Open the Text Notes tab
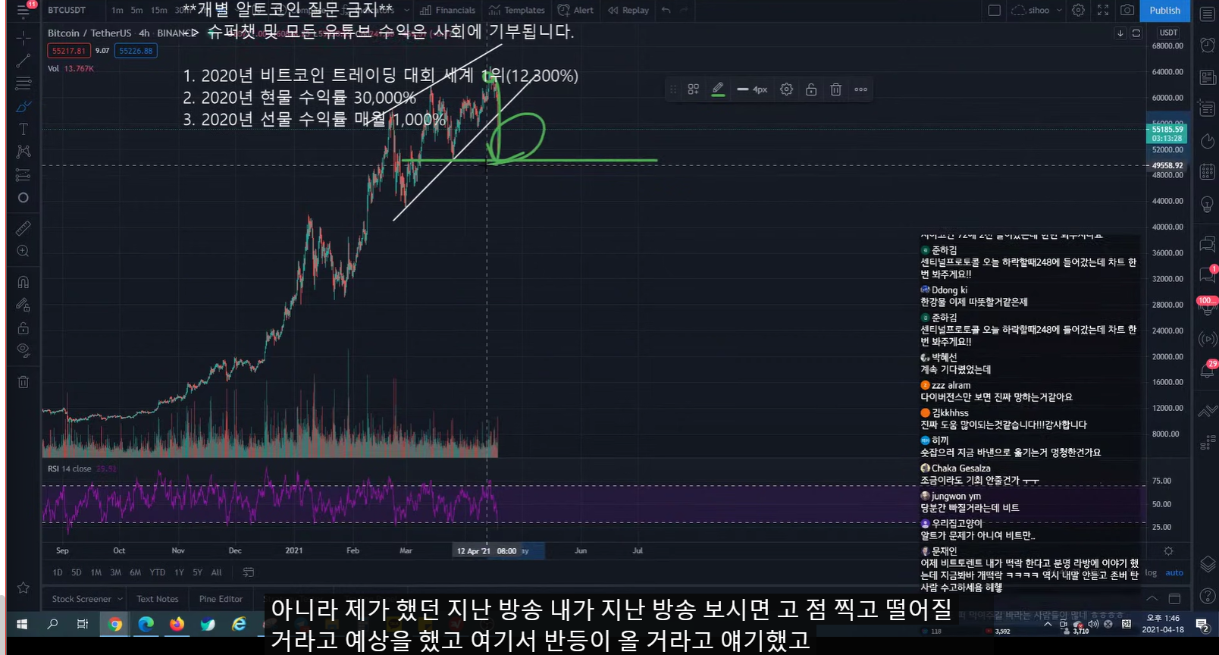 tap(158, 599)
